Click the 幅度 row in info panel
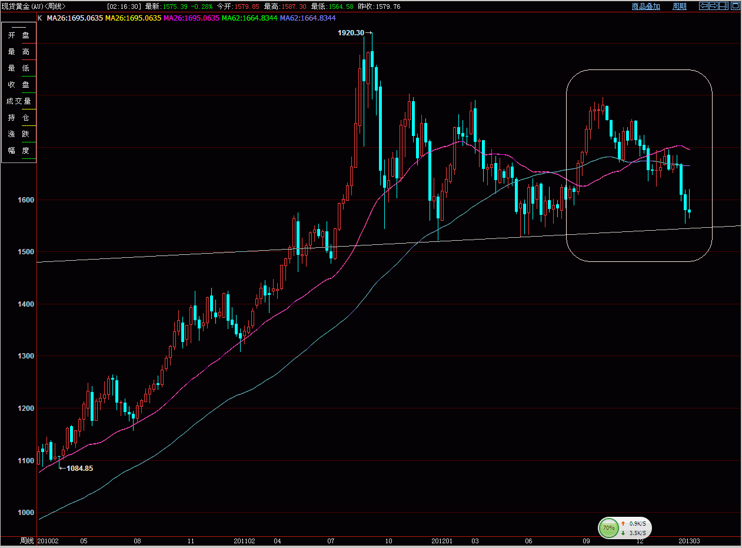This screenshot has width=742, height=548. 19,151
